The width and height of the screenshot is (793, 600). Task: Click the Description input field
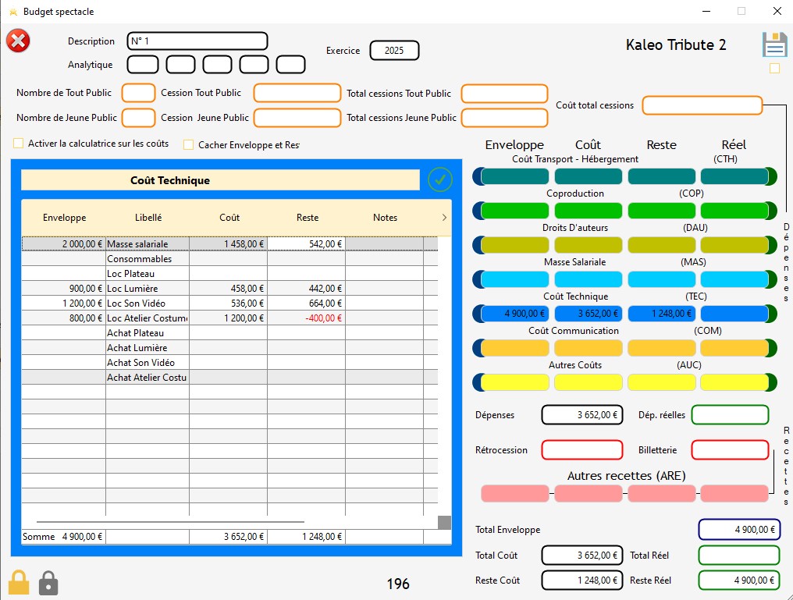tap(197, 41)
